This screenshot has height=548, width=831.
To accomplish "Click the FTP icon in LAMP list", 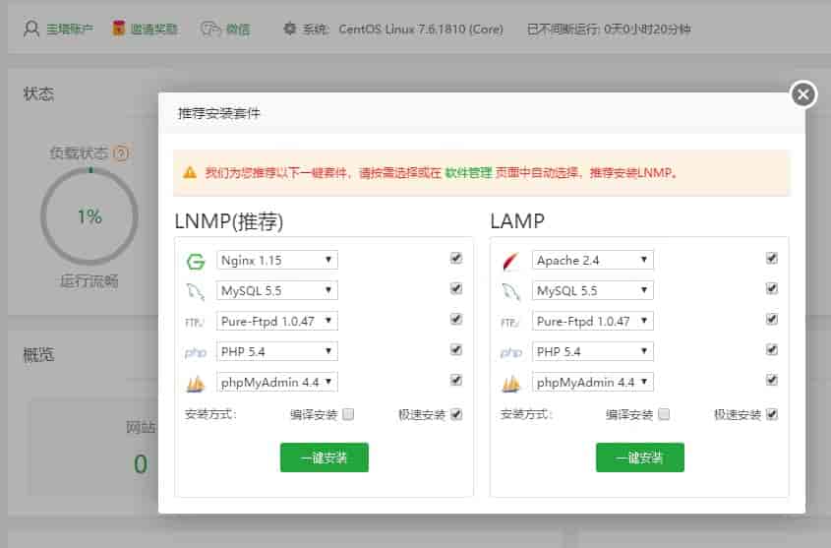I will click(x=510, y=322).
